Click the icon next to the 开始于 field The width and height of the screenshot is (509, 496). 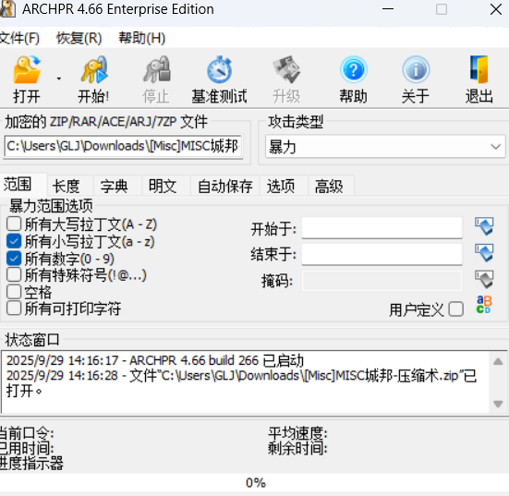pyautogui.click(x=484, y=226)
